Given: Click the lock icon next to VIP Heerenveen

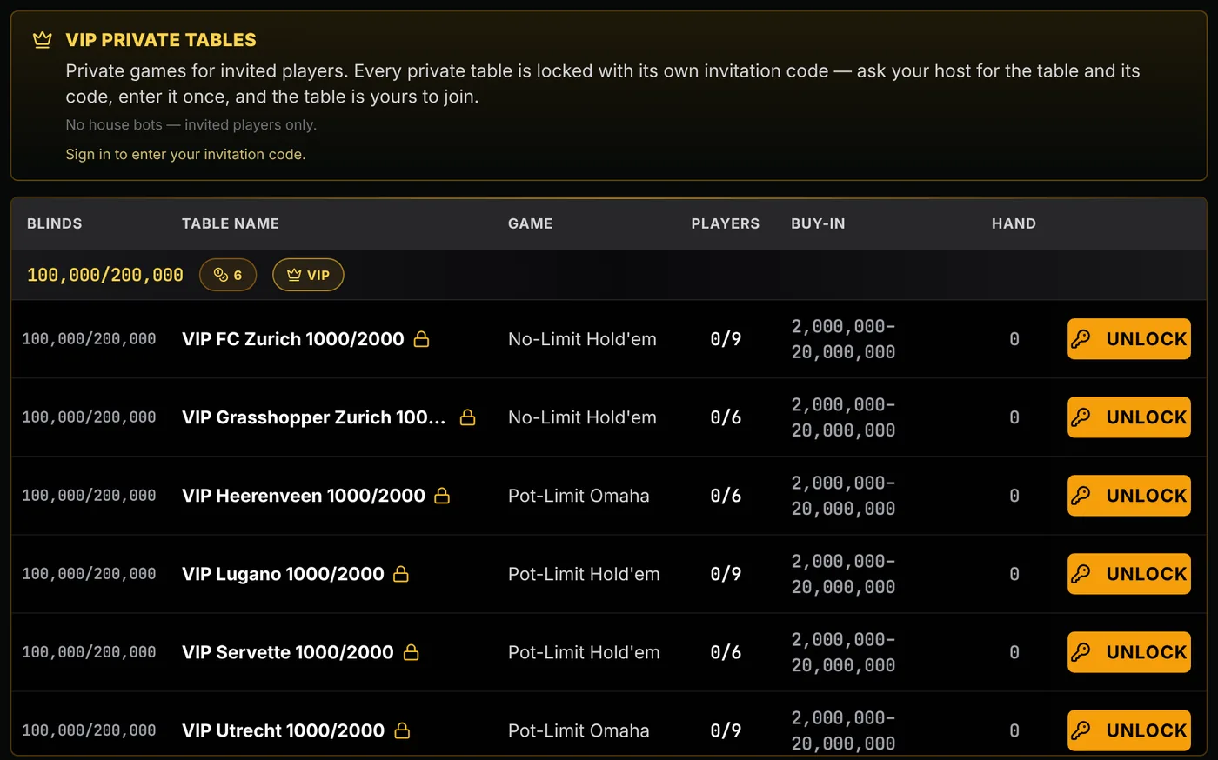Looking at the screenshot, I should pos(442,496).
